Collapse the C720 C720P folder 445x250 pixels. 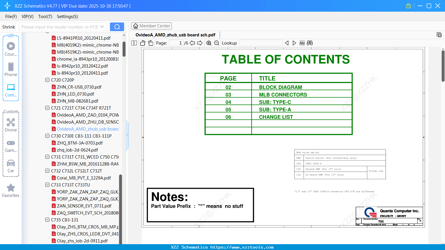click(47, 80)
